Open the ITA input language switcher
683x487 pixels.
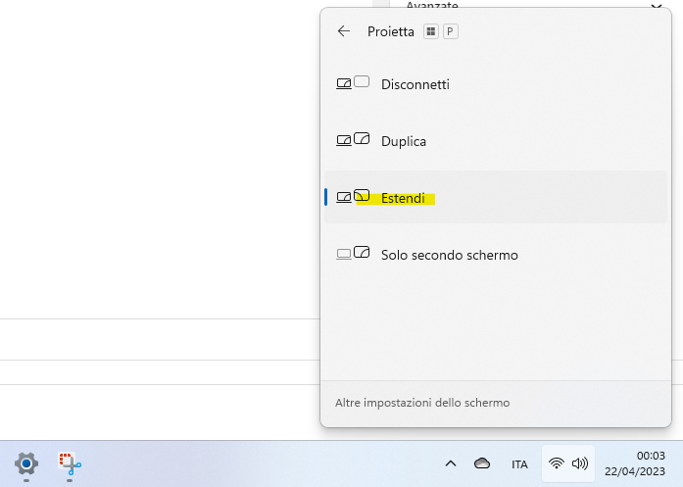pyautogui.click(x=519, y=463)
